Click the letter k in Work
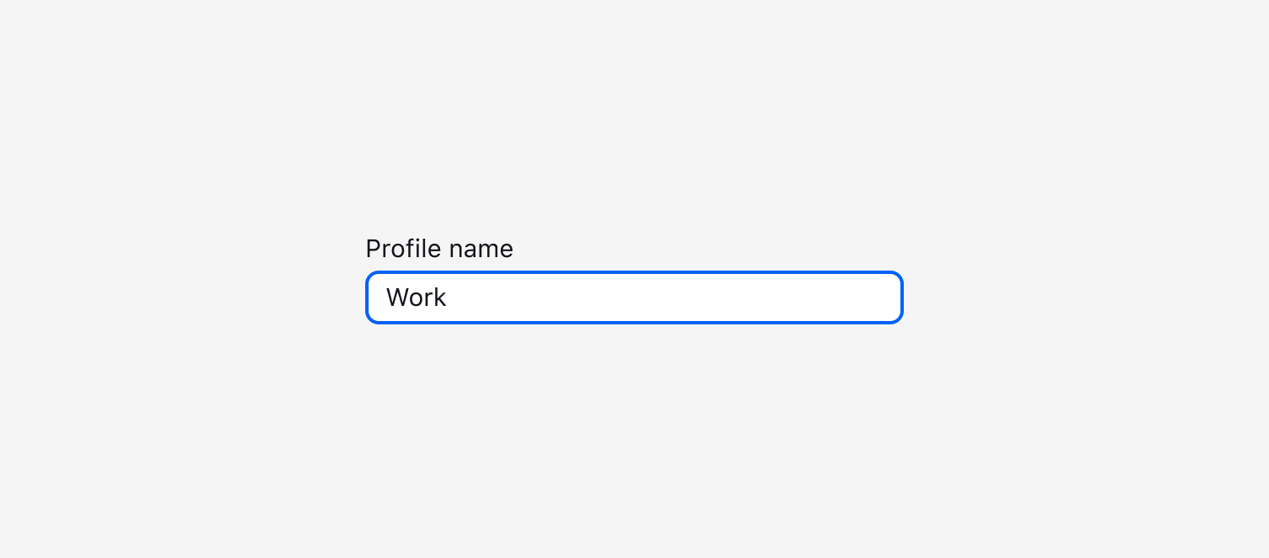 click(x=442, y=297)
